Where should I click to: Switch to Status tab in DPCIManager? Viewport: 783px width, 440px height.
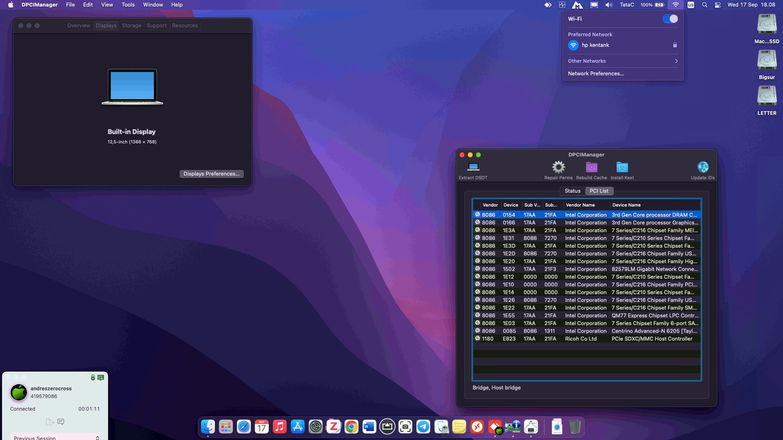pyautogui.click(x=573, y=191)
